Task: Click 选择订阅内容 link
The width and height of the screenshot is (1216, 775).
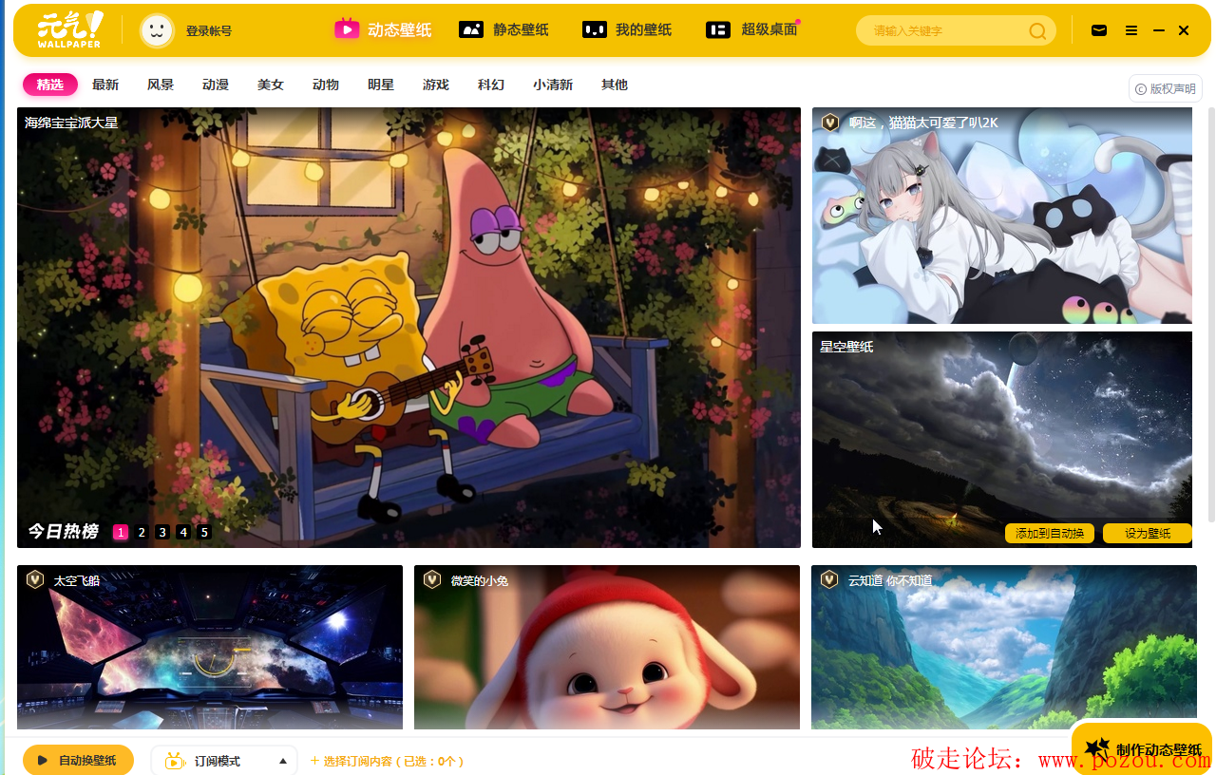Action: pyautogui.click(x=387, y=761)
